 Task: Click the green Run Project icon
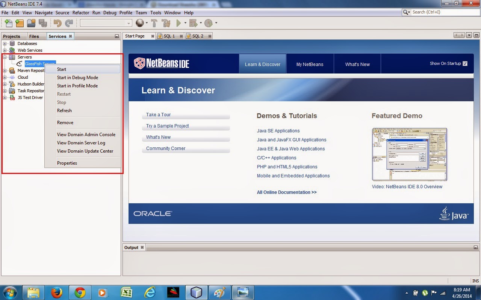pos(179,23)
